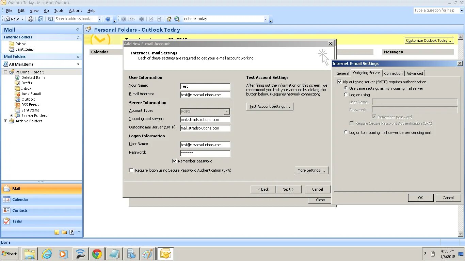Select Junk E-mail folder

pos(31,94)
